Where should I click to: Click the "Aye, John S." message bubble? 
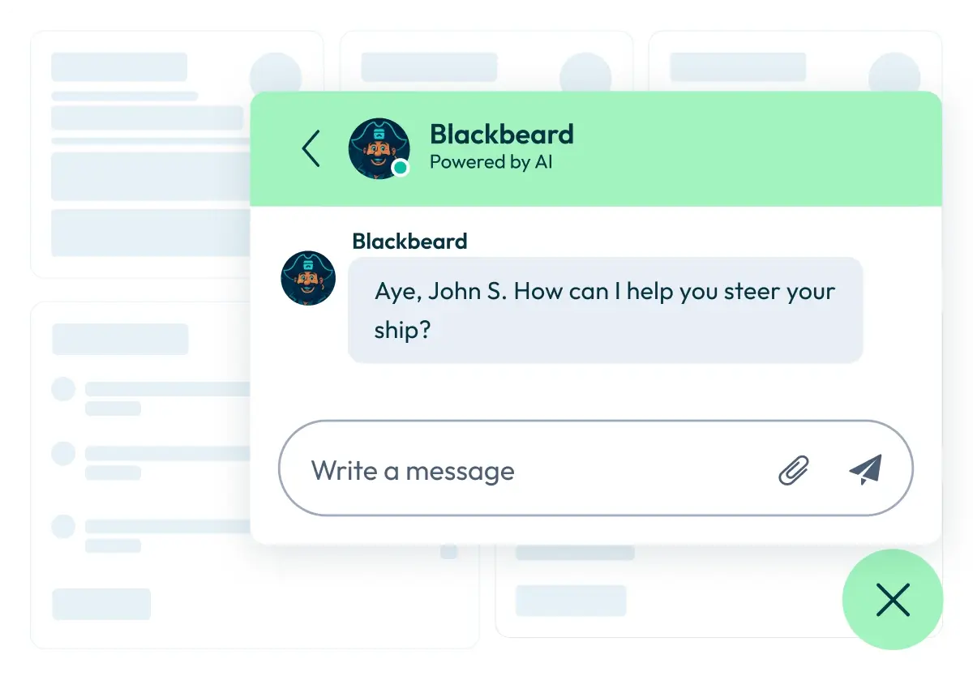pos(605,310)
